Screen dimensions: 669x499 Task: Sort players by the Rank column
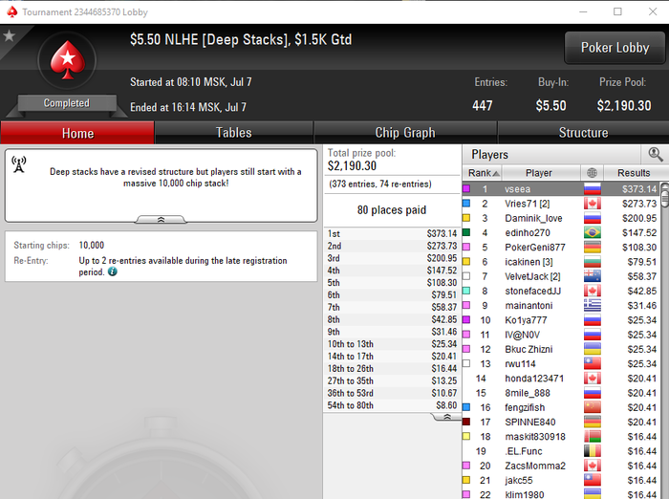pyautogui.click(x=483, y=173)
